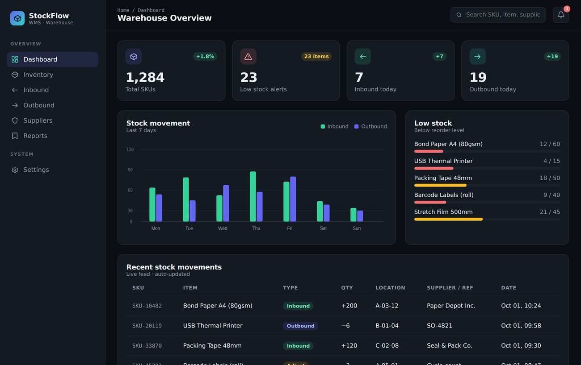
Task: Click Seal & Pack Co. supplier cell
Action: (450, 346)
